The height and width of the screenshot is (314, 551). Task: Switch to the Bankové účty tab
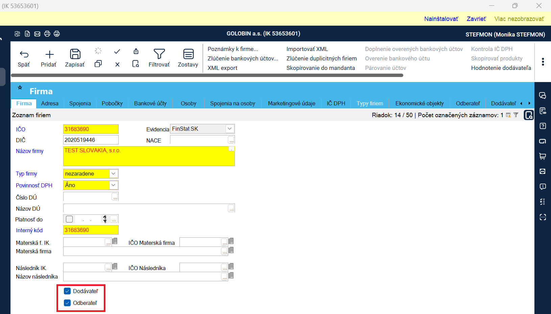[150, 103]
